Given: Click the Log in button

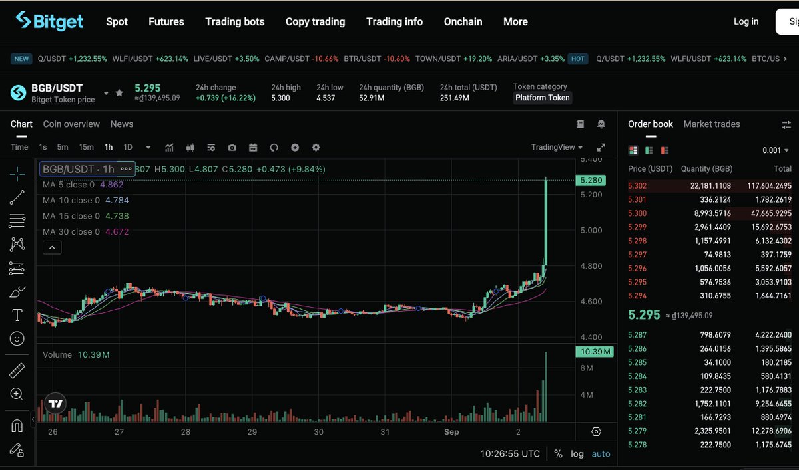Looking at the screenshot, I should (746, 21).
